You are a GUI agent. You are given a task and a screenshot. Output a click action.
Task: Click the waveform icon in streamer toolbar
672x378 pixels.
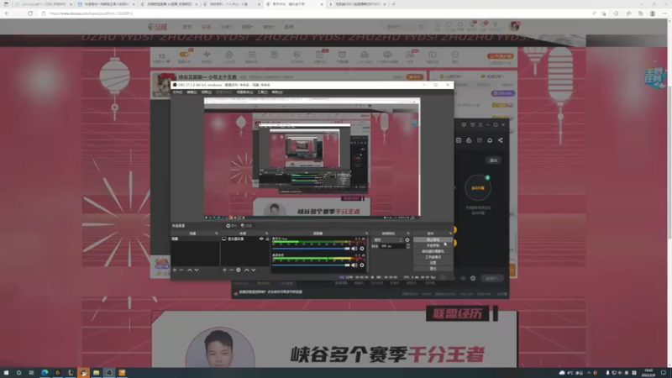pyautogui.click(x=207, y=56)
